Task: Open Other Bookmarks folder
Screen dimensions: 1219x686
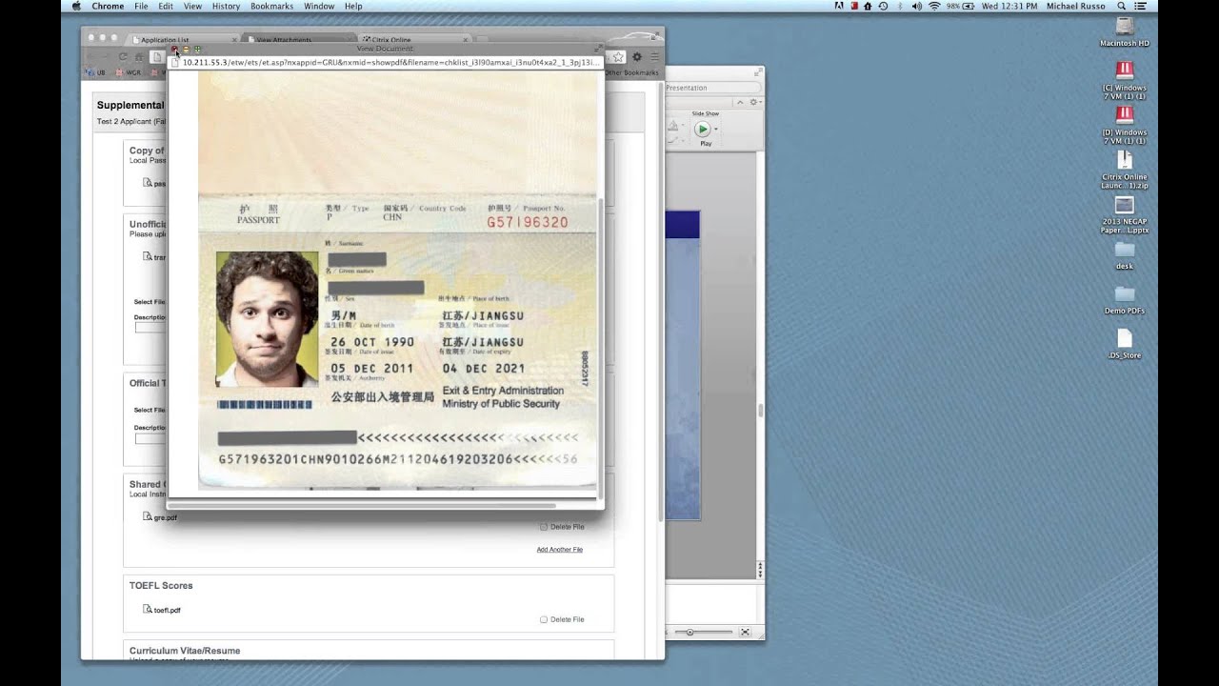Action: [x=631, y=72]
